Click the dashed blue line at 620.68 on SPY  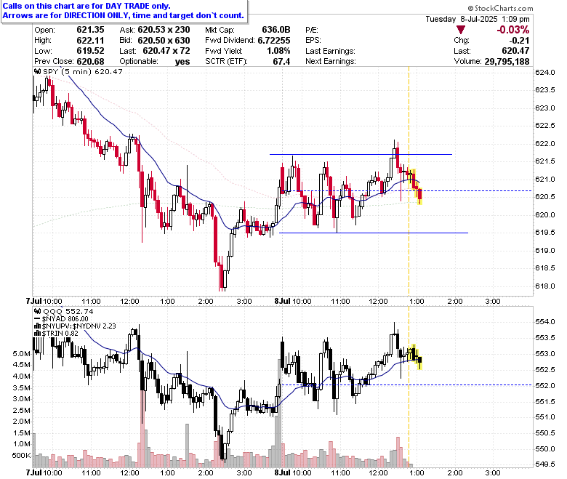tap(406, 190)
